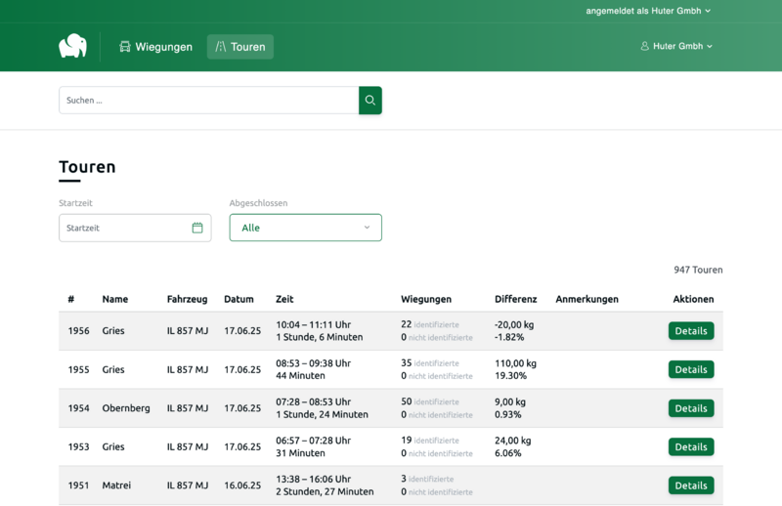Focus the Suchen search field

pyautogui.click(x=209, y=101)
